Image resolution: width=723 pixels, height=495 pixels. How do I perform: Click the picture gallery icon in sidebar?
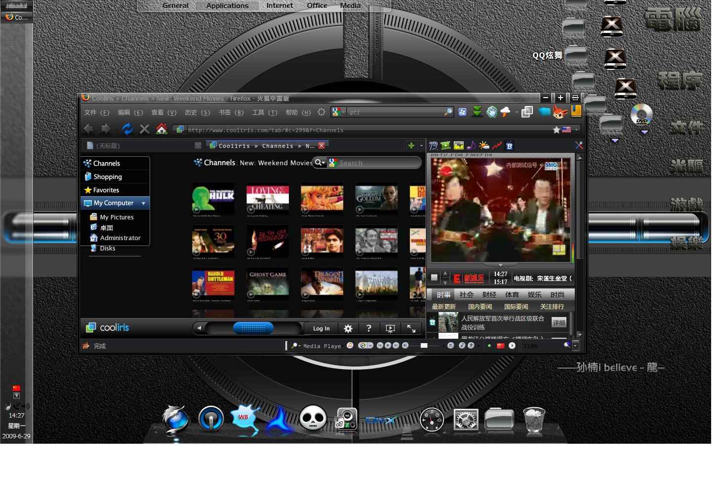[459, 145]
